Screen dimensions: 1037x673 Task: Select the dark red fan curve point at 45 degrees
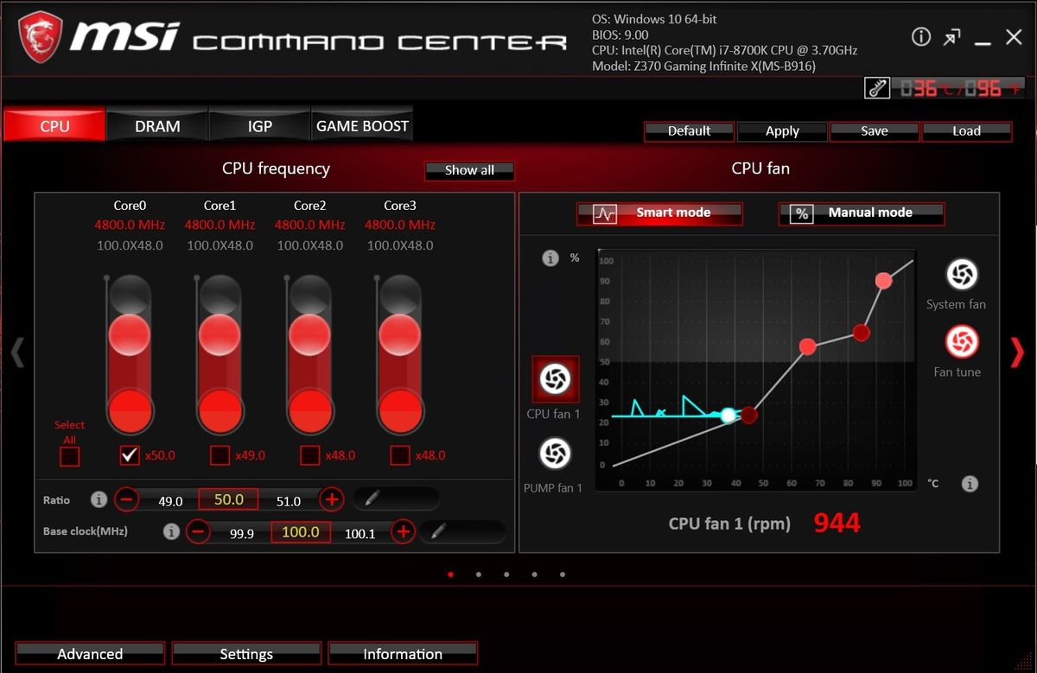click(748, 416)
